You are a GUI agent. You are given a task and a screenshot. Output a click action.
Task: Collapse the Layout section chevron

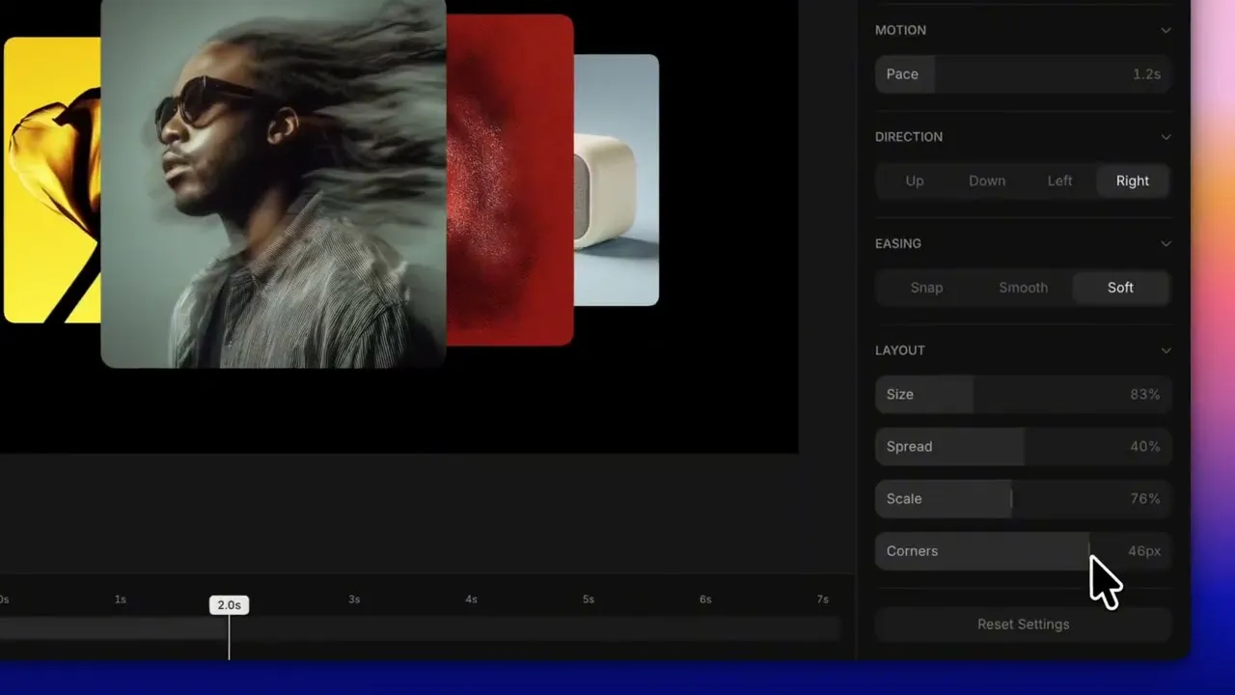click(x=1166, y=350)
